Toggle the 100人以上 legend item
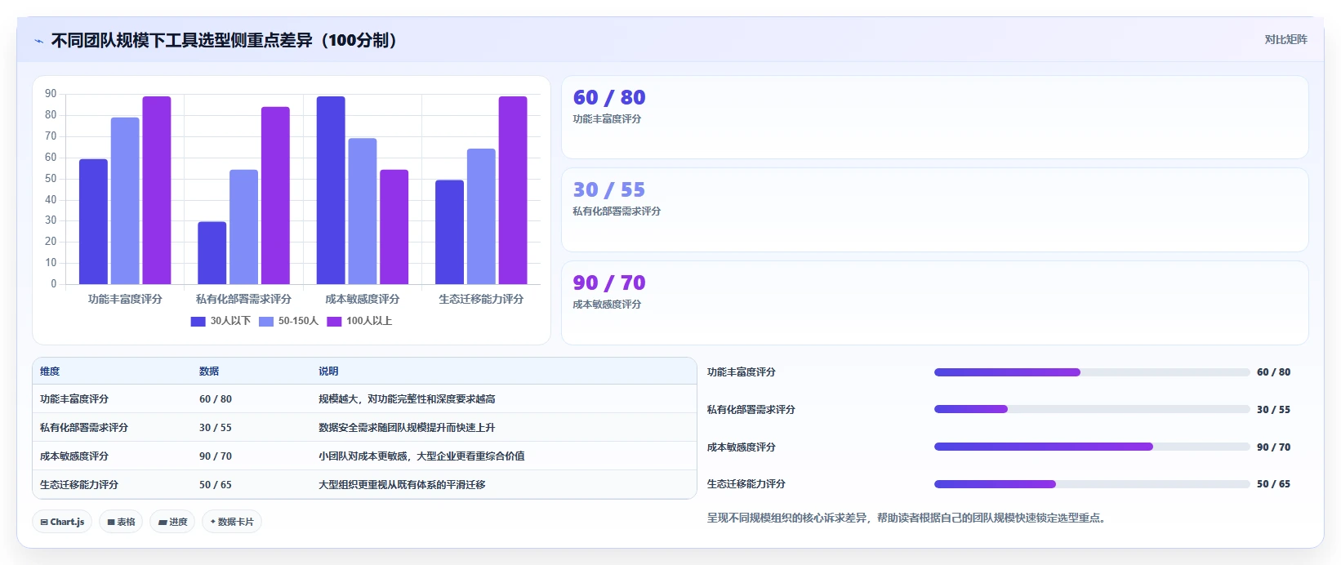This screenshot has width=1341, height=565. (359, 321)
